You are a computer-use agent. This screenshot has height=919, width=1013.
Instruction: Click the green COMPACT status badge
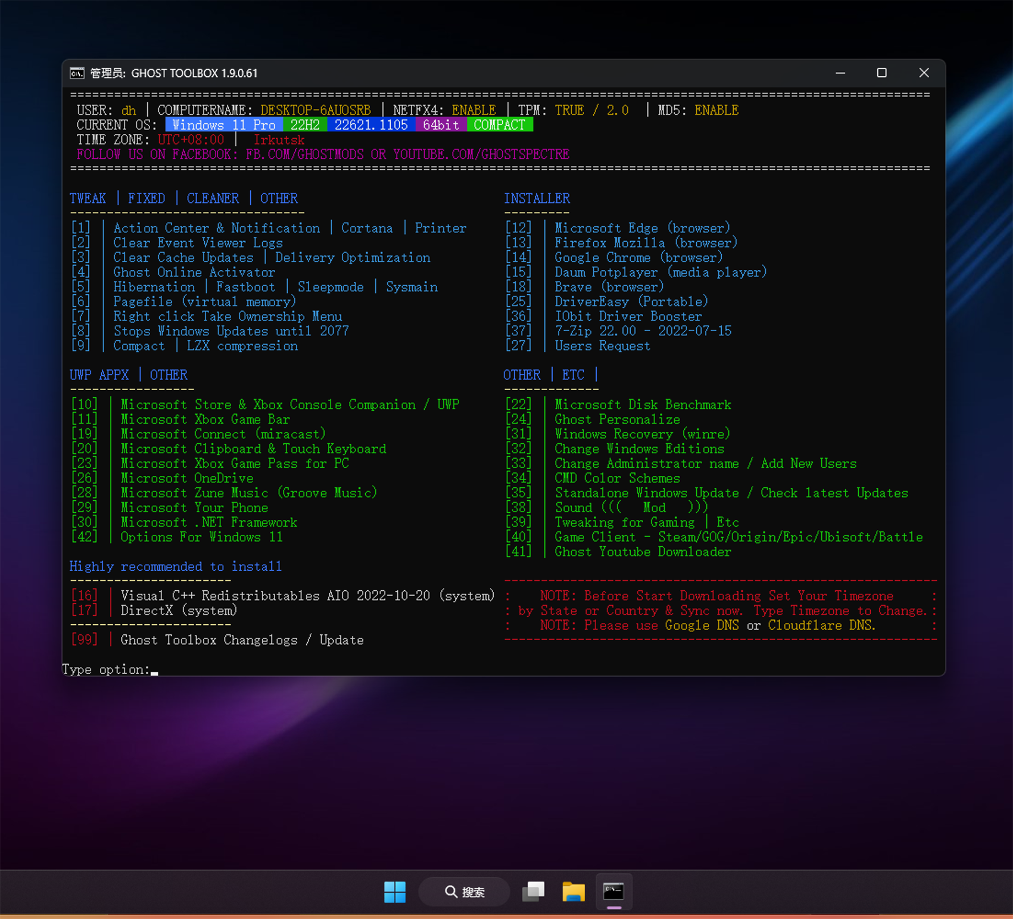point(499,125)
